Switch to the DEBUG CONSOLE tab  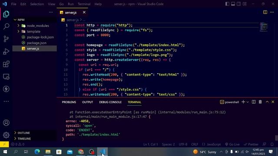coord(110,102)
